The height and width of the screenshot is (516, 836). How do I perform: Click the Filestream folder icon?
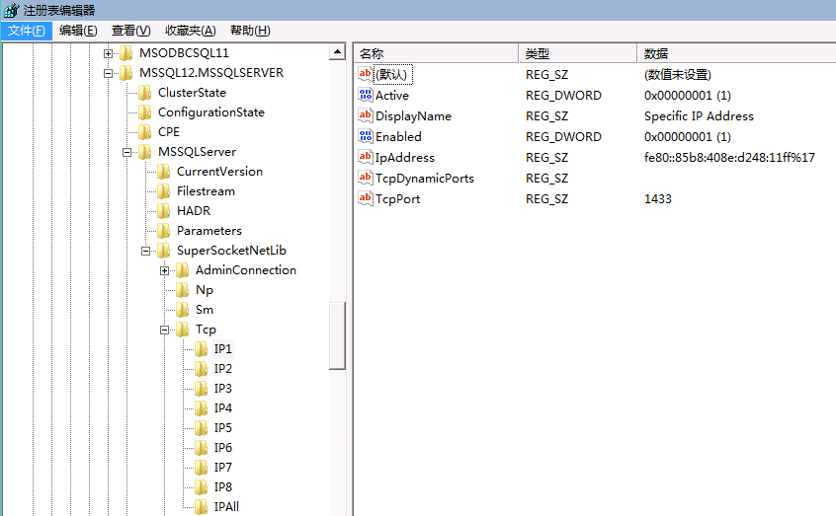164,191
